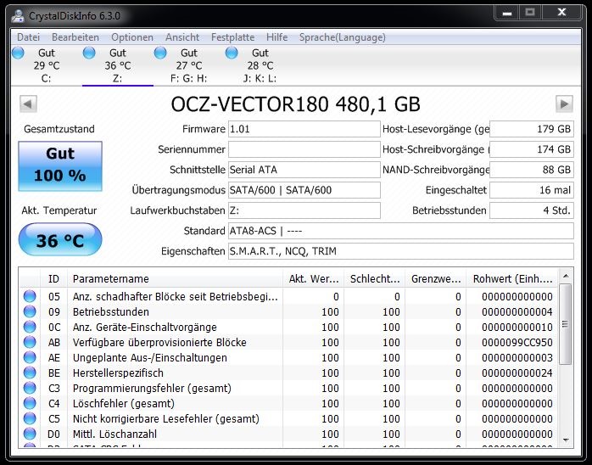Click raw value 000000000024
The height and width of the screenshot is (465, 592).
point(517,373)
